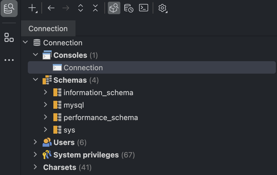Image resolution: width=277 pixels, height=175 pixels.
Task: Click the plus New button
Action: pos(33,8)
